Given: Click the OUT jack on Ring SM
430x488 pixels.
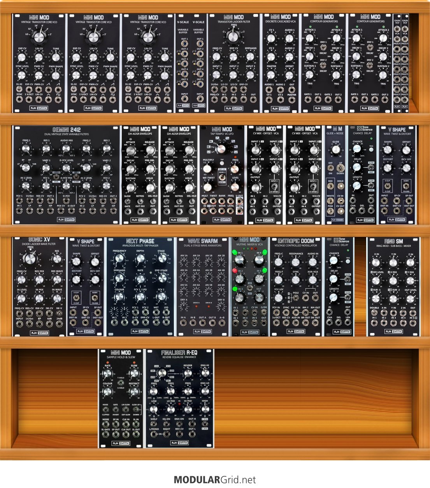Looking at the screenshot, I should point(413,313).
